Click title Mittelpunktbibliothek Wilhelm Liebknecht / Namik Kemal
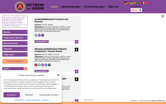This screenshot has width=166, height=104. pyautogui.click(x=51, y=50)
